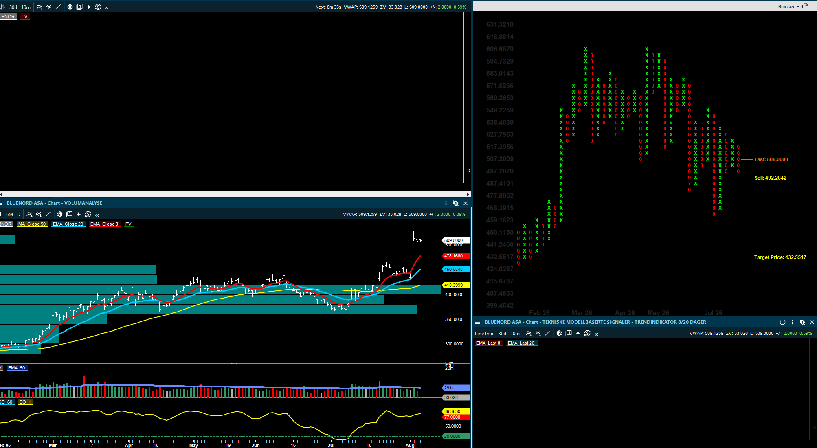Add indicator study in TRENDINDIKATOR chart
This screenshot has height=448, width=817.
click(x=529, y=333)
